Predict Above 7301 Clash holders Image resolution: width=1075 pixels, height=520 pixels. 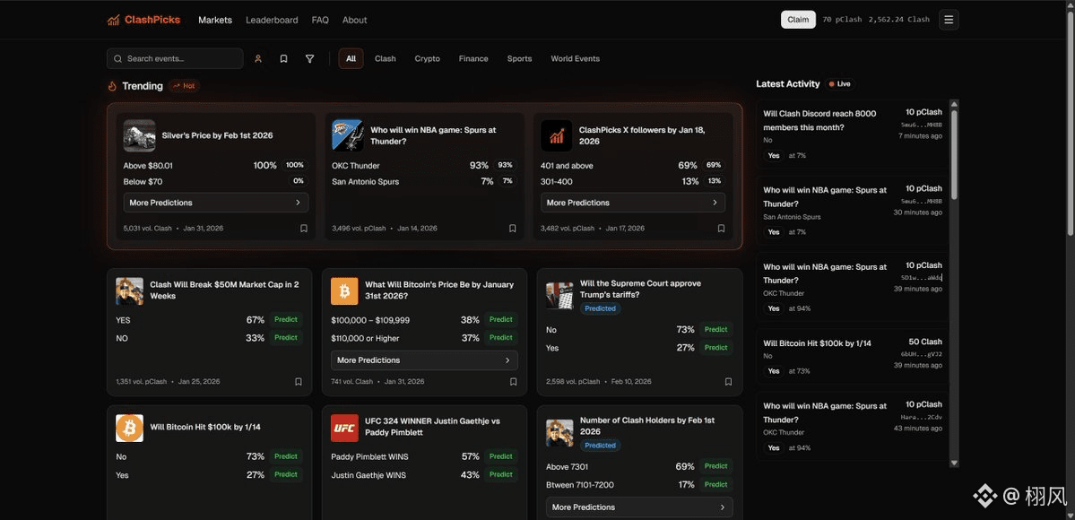click(715, 466)
